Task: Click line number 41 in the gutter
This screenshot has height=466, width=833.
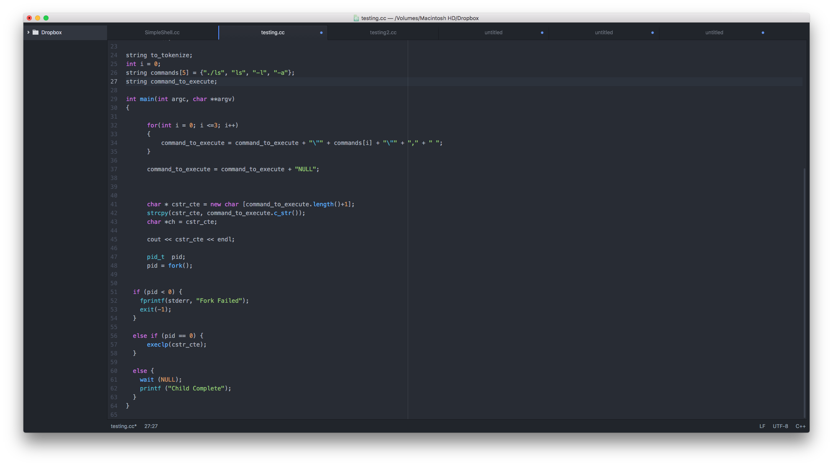Action: point(114,204)
